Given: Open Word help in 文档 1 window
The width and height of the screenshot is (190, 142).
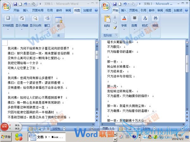Looking at the screenshot, I should tap(96, 10).
